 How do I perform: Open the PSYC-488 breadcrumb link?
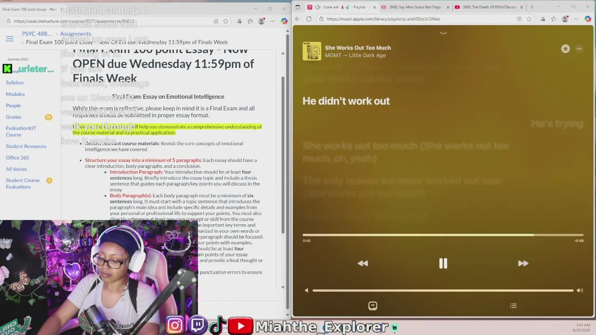point(36,33)
